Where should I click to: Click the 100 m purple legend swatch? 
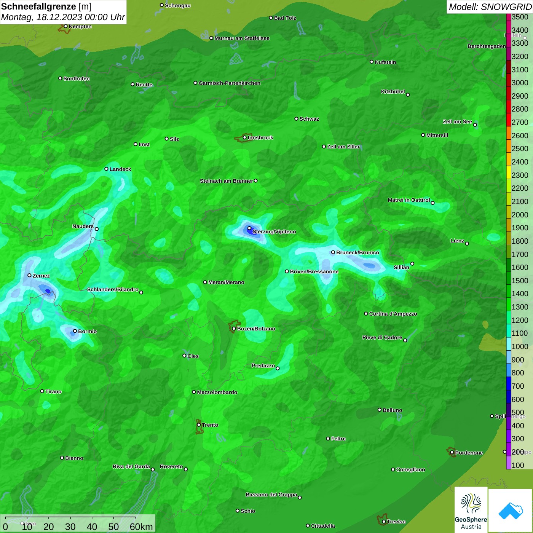pyautogui.click(x=509, y=463)
